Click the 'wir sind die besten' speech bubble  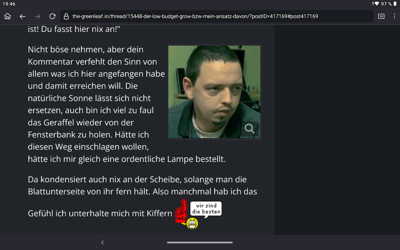coord(206,209)
